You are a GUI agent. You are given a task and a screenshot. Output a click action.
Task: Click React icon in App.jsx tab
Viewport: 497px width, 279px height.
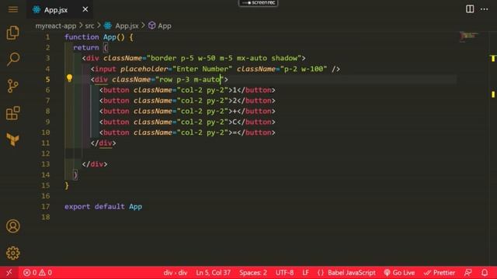pyautogui.click(x=36, y=10)
